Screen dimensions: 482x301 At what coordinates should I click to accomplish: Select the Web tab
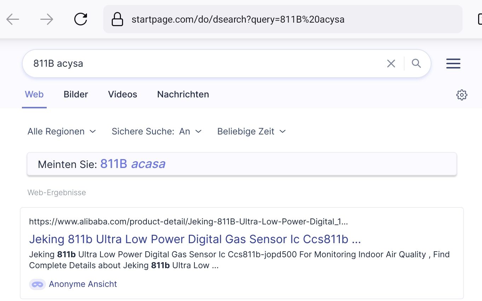[34, 95]
